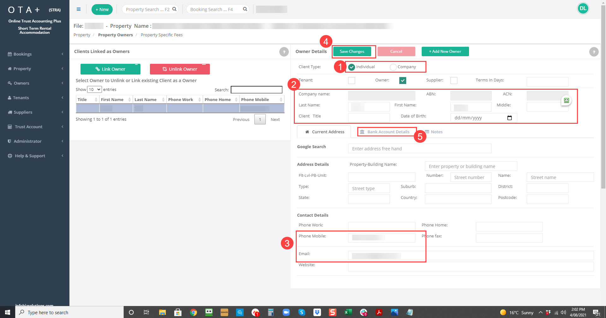Go to Property Specific Fees tab

point(162,35)
